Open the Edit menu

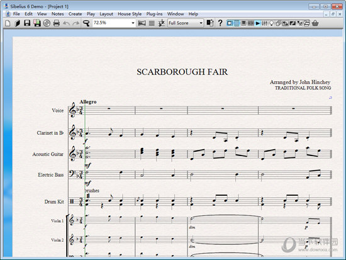(x=28, y=14)
